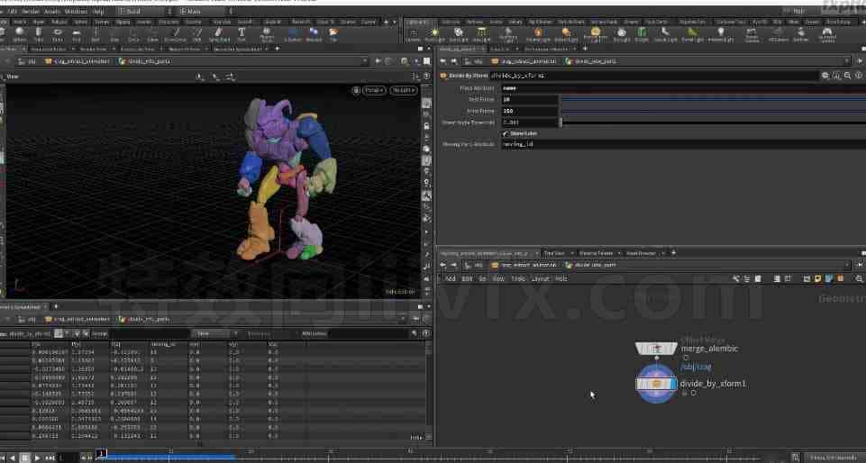Screen dimensions: 866x463
Task: Select the Spray Paint shelf tool
Action: 219,34
